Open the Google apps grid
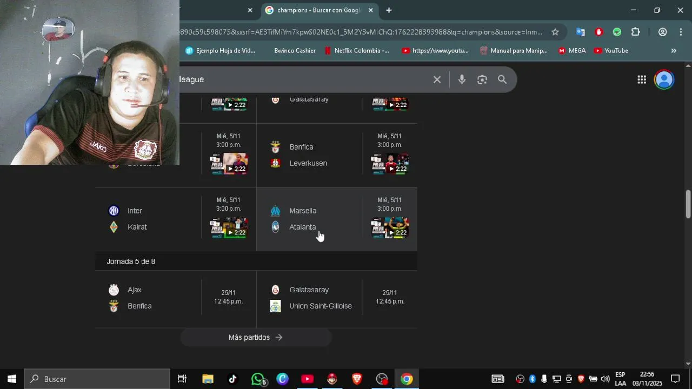This screenshot has height=389, width=692. click(x=642, y=79)
